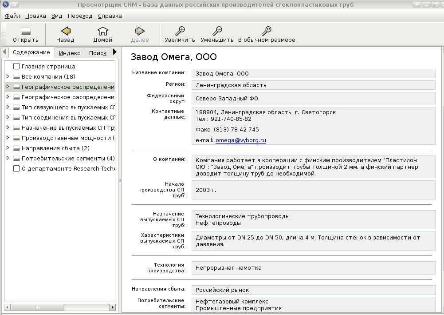This screenshot has height=315, width=444.
Task: Switch to the Содержание tab
Action: tap(31, 52)
